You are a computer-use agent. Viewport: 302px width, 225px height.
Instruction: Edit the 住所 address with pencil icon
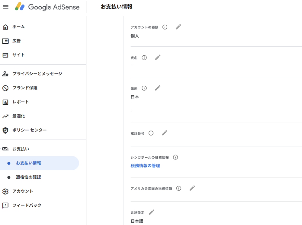point(158,88)
